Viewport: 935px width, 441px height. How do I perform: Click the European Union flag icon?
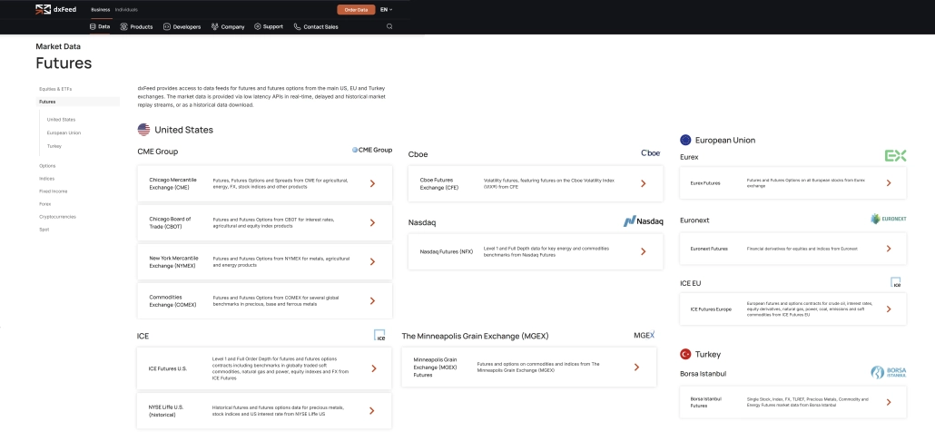pos(685,140)
